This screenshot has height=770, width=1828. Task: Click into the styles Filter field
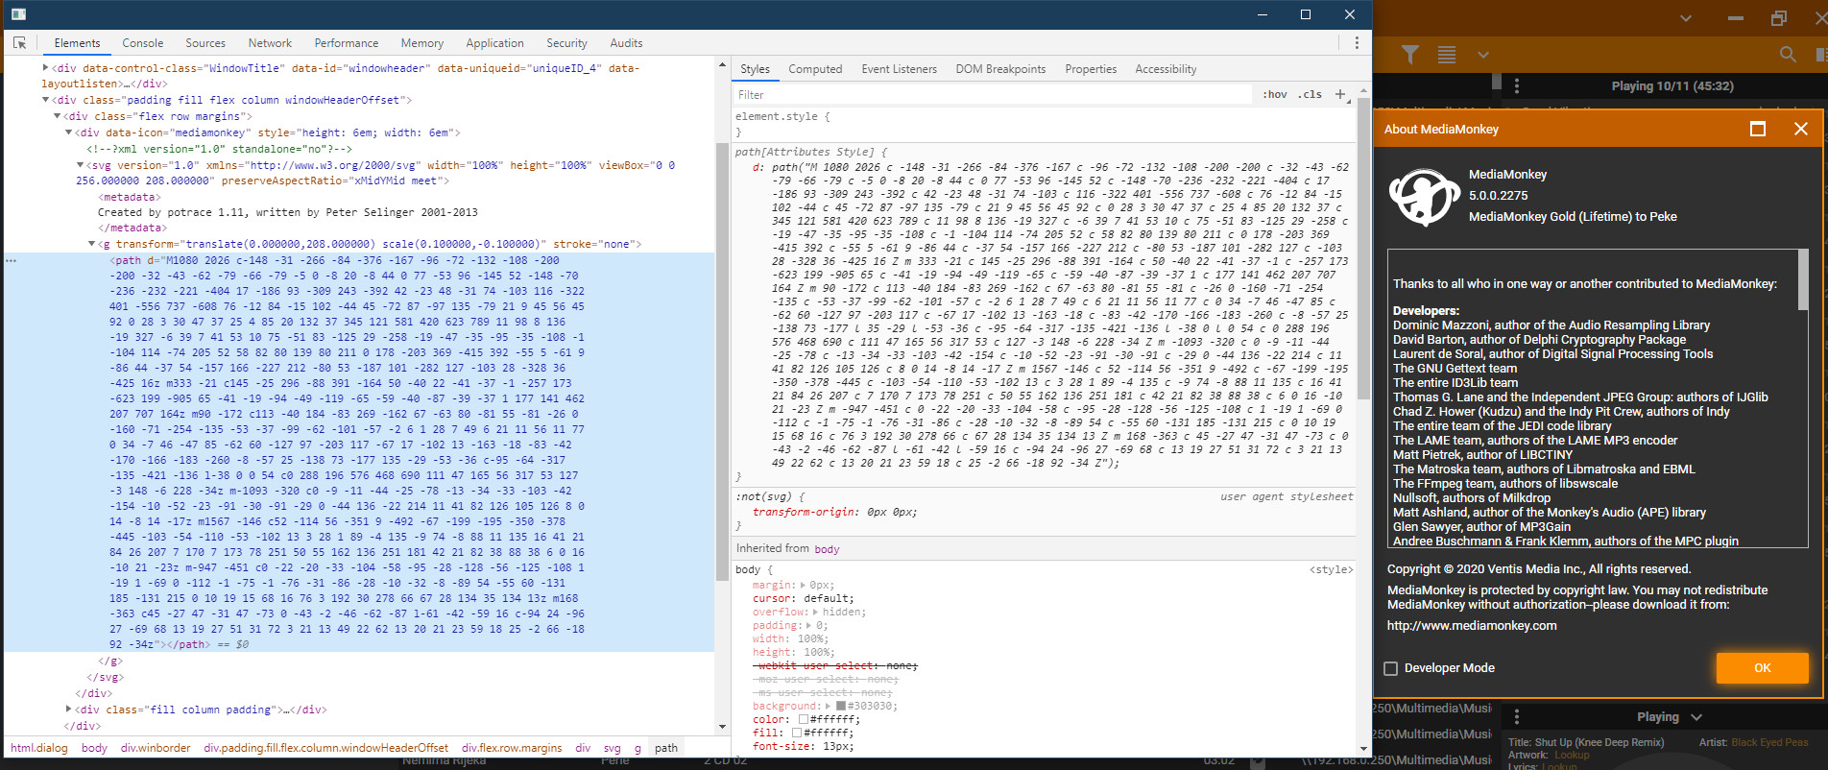[x=989, y=95]
